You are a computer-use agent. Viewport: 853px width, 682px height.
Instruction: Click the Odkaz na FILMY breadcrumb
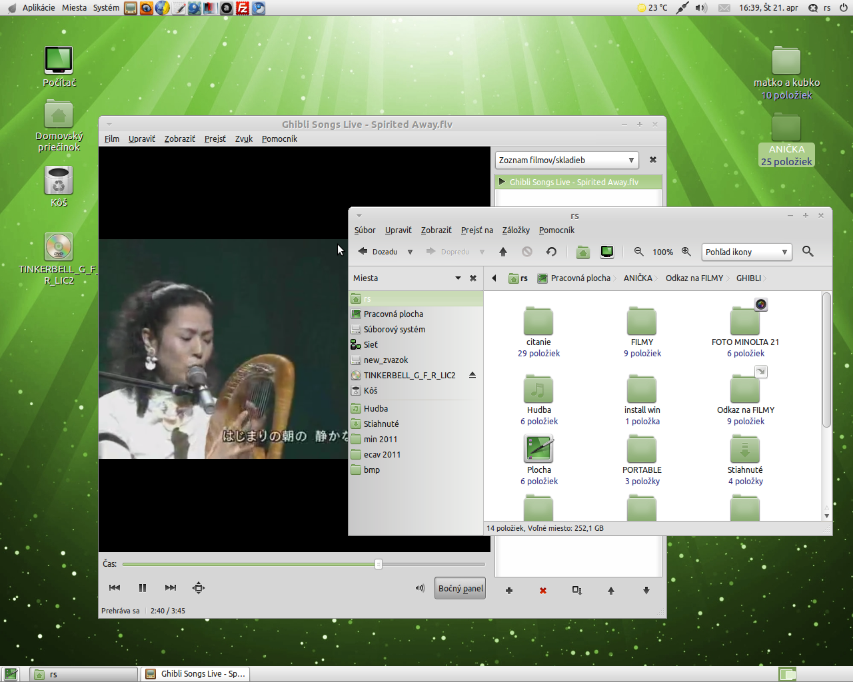click(694, 278)
